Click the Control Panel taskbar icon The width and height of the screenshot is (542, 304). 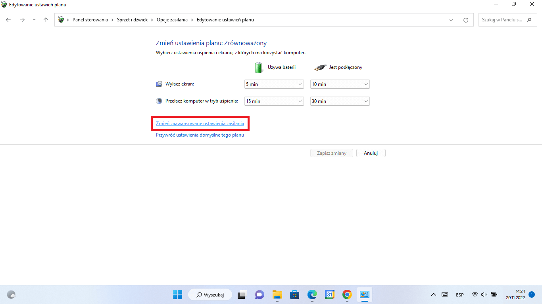tap(365, 295)
